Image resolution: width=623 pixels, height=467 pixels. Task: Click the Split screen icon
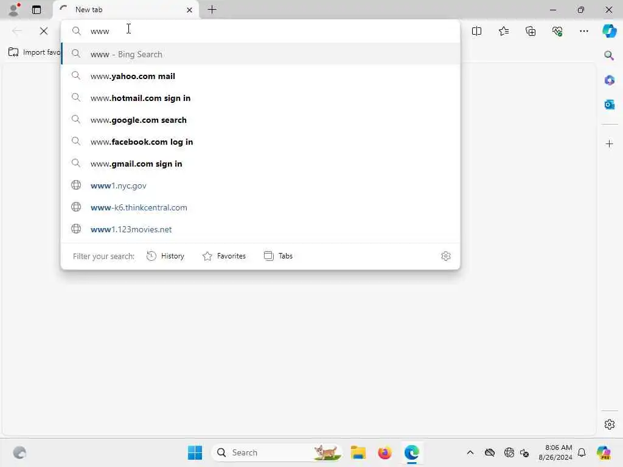click(477, 31)
